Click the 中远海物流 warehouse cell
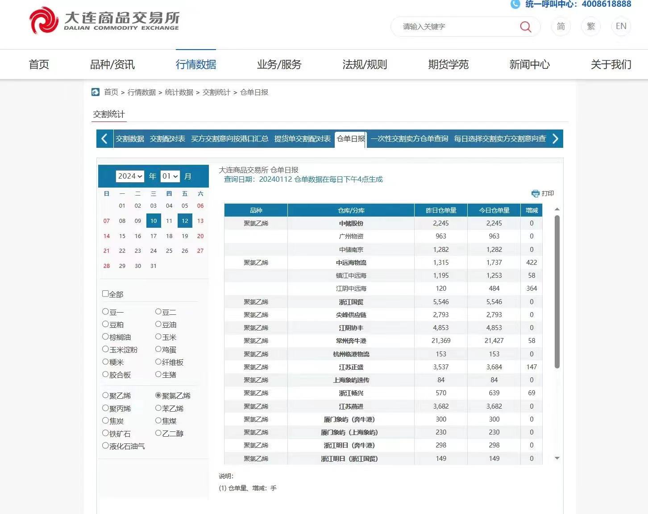 coord(351,263)
